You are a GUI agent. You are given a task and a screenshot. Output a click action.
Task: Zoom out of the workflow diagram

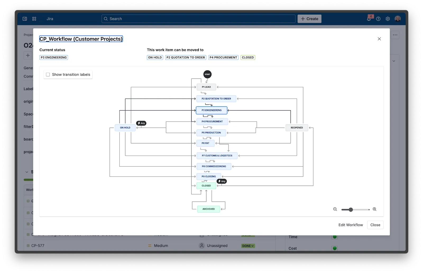click(x=335, y=209)
